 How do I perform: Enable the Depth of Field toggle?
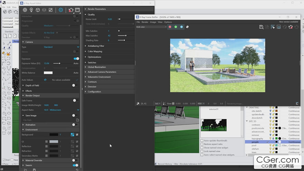point(74,85)
